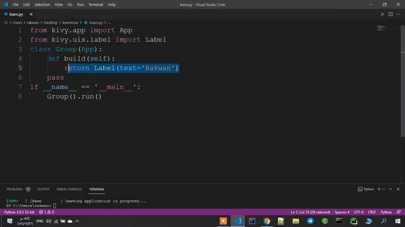Open the dark blue square taskbar app
Image resolution: width=405 pixels, height=227 pixels.
[x=252, y=221]
